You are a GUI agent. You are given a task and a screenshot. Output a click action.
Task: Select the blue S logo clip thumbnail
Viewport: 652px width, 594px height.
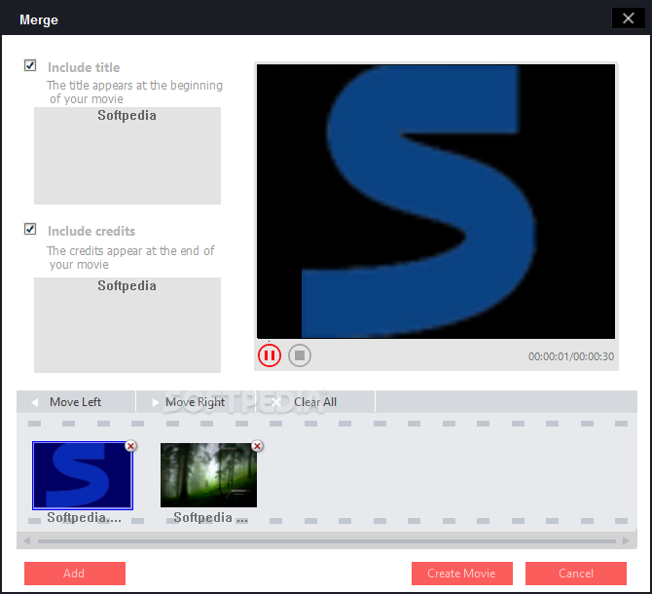coord(83,475)
